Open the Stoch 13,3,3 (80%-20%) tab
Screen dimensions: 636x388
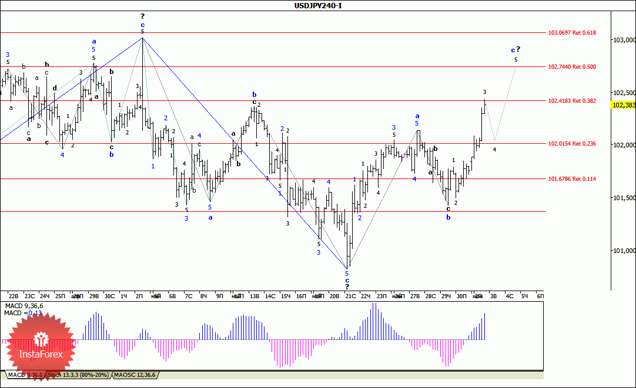coord(78,375)
